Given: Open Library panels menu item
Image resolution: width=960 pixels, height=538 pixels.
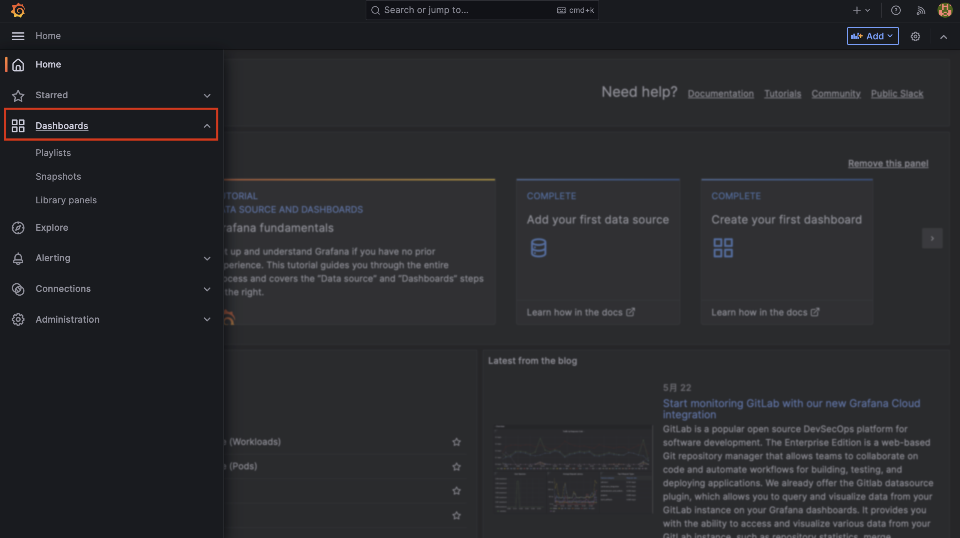Looking at the screenshot, I should coord(66,200).
